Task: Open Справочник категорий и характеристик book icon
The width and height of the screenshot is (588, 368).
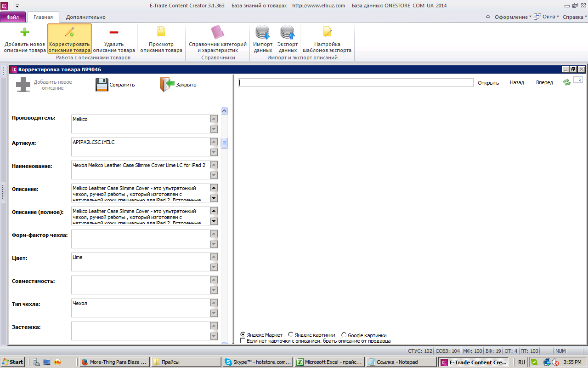Action: point(217,32)
